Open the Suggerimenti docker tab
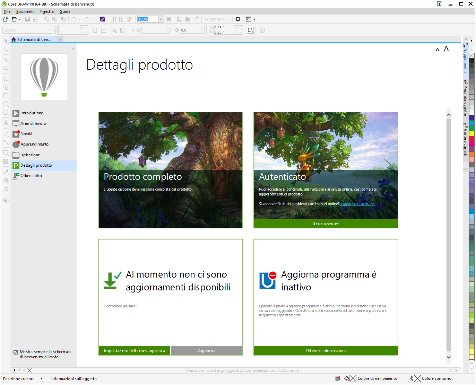This screenshot has height=385, width=476. click(466, 58)
